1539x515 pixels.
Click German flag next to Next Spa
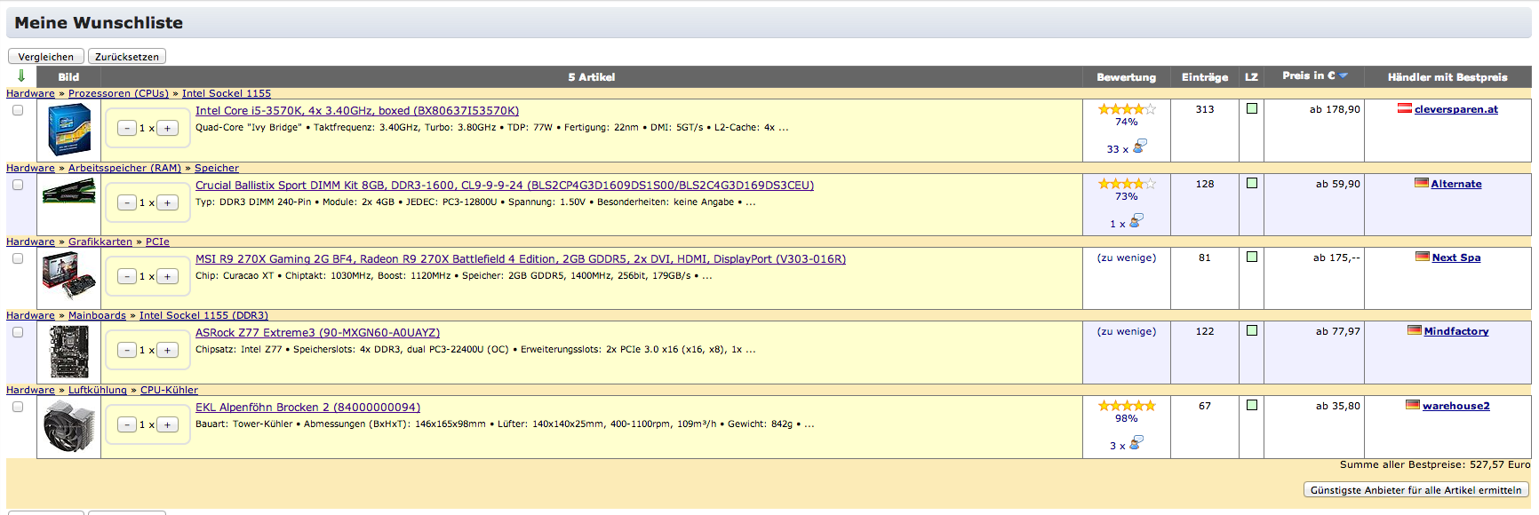pyautogui.click(x=1423, y=257)
